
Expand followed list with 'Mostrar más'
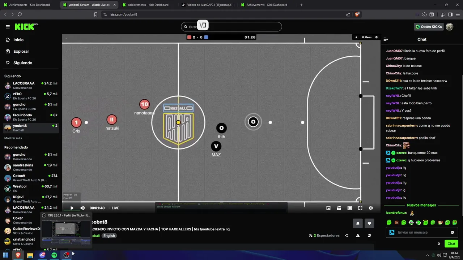tap(13, 138)
